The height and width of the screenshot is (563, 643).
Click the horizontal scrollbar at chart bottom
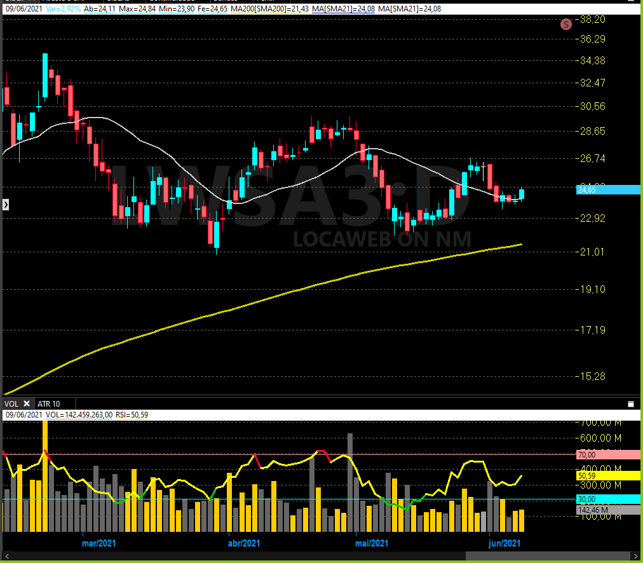(318, 559)
